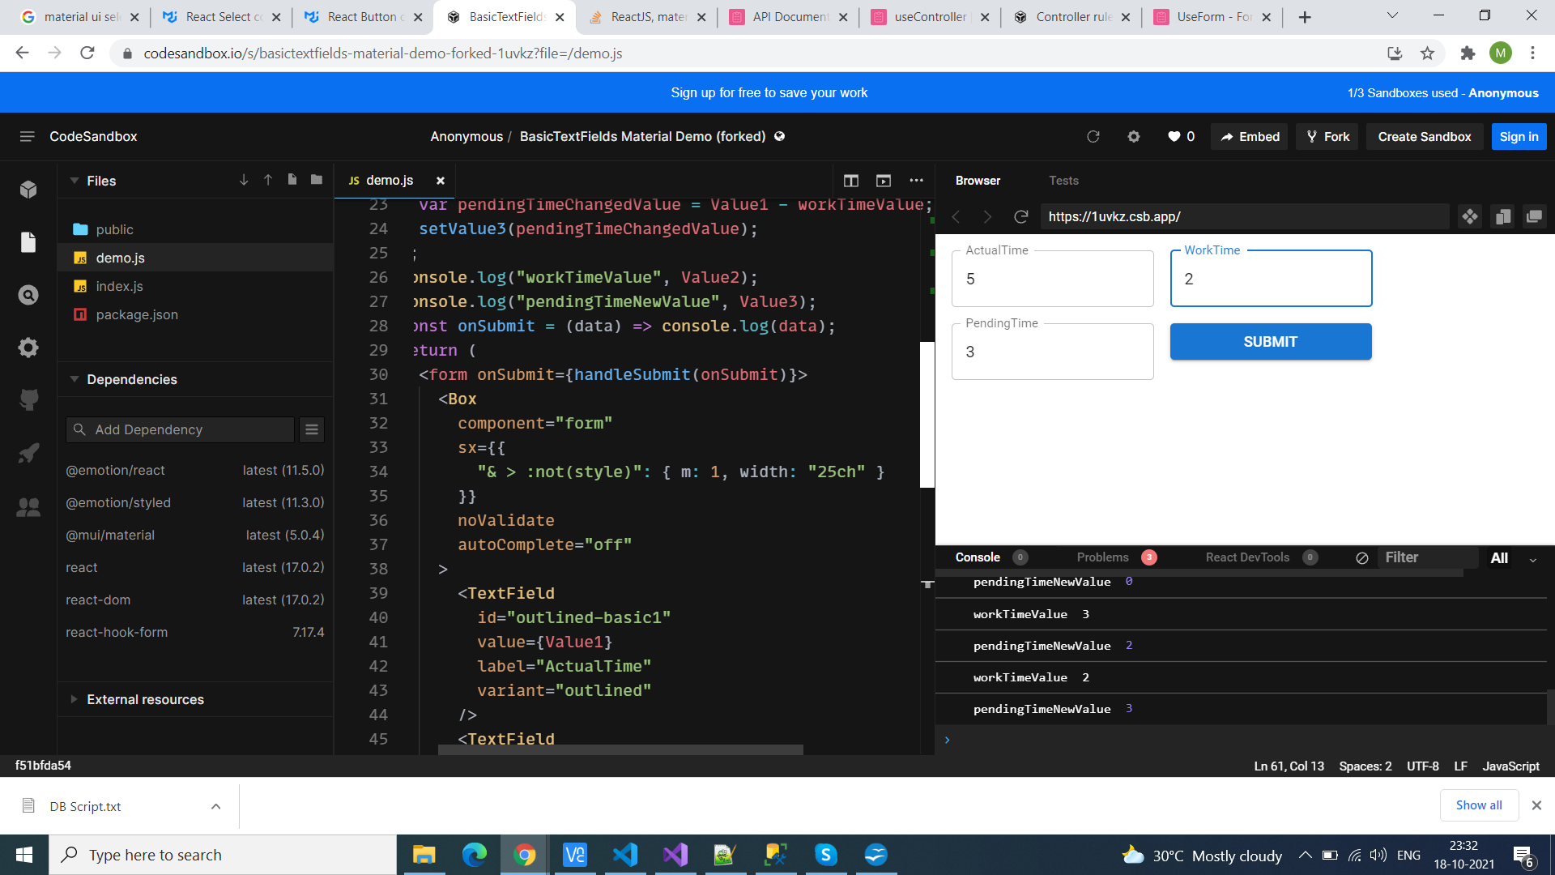Close the demo.js editor tab
1555x875 pixels.
tap(441, 181)
